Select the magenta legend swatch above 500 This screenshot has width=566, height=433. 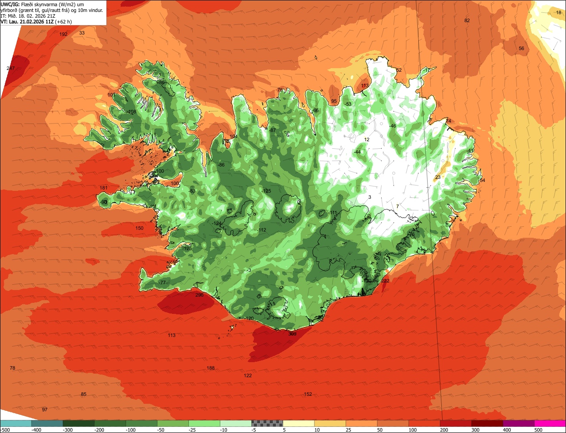tap(551, 423)
